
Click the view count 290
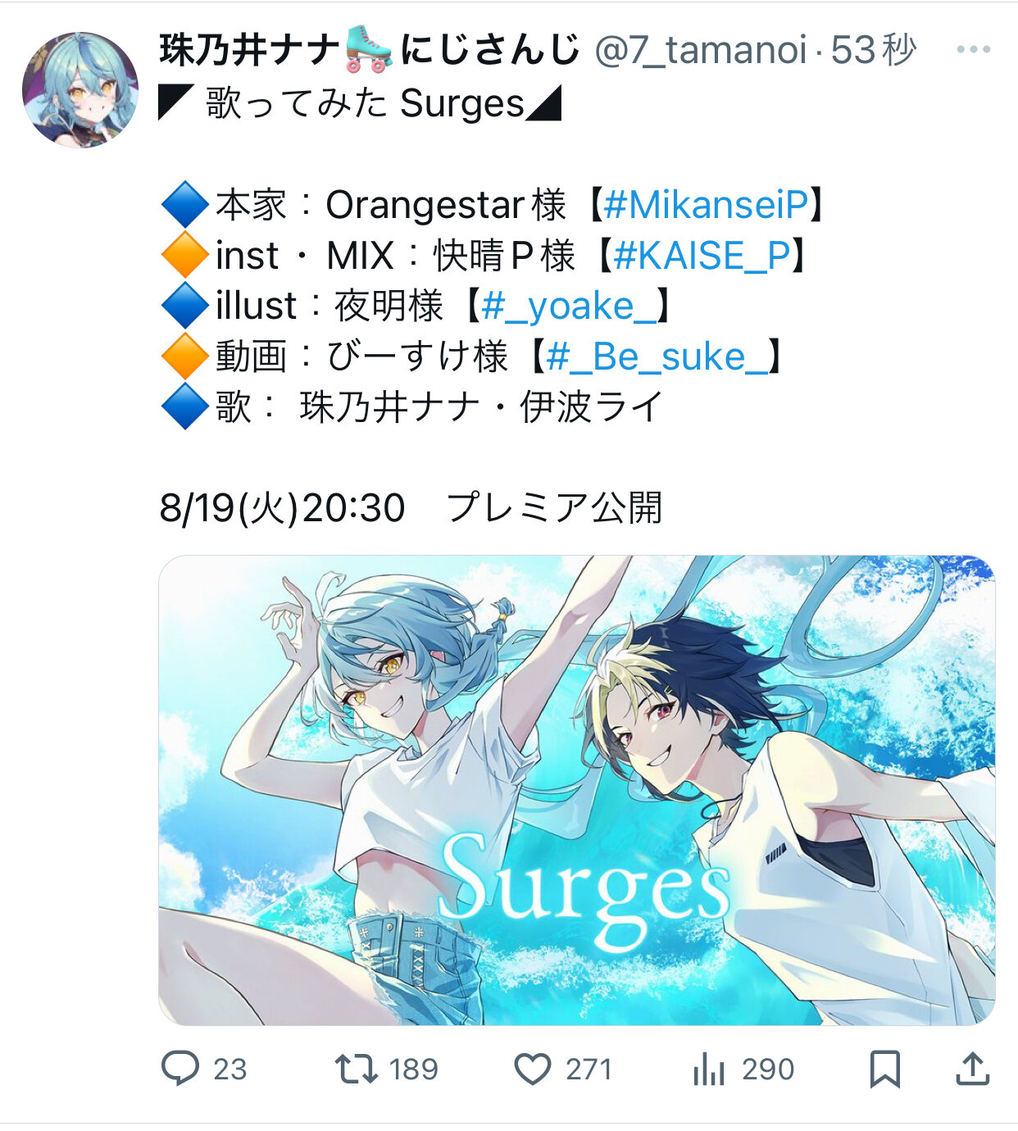(x=768, y=1070)
